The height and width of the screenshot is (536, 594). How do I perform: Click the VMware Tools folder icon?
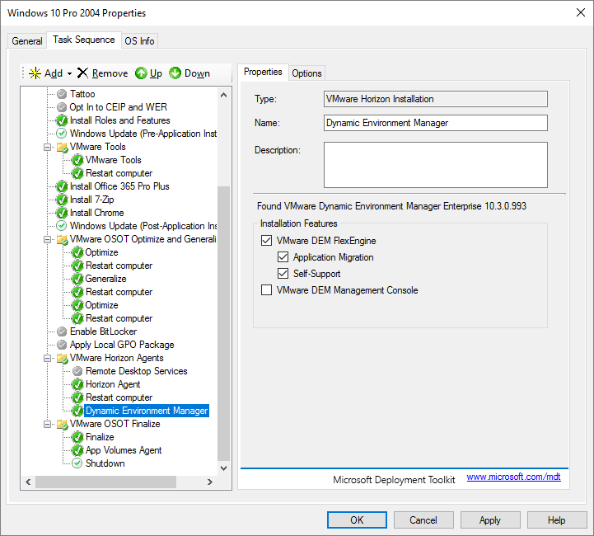(62, 147)
